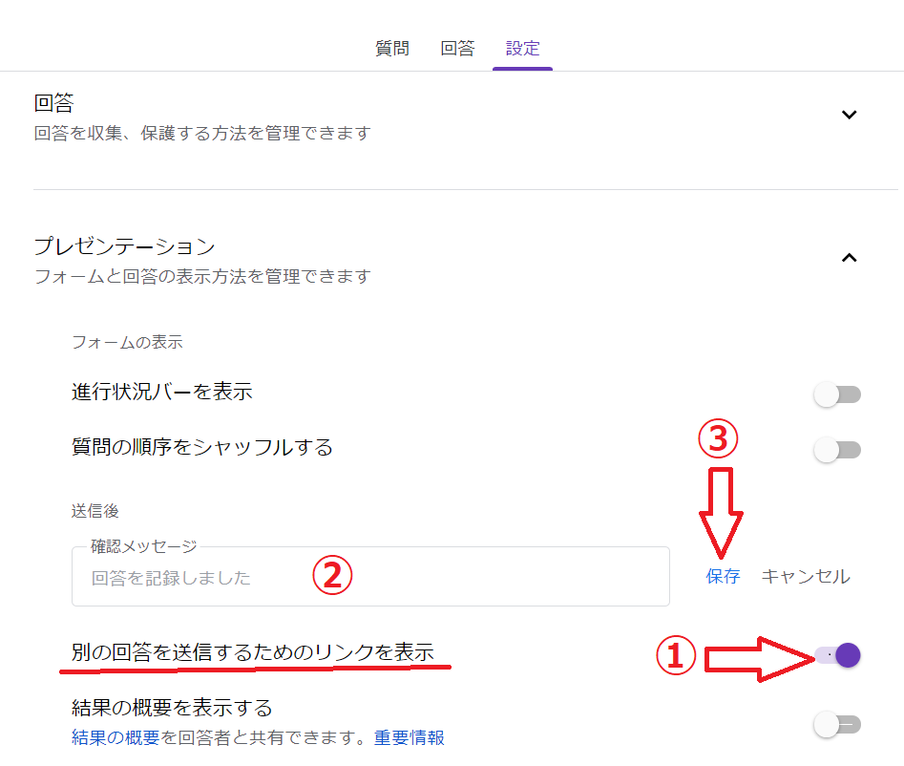The width and height of the screenshot is (904, 766).
Task: Click 結果の概要を表示する label text
Action: [x=172, y=707]
